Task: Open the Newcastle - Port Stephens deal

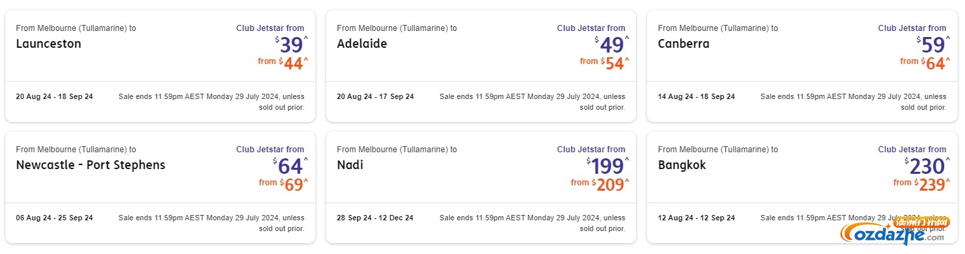Action: point(160,187)
